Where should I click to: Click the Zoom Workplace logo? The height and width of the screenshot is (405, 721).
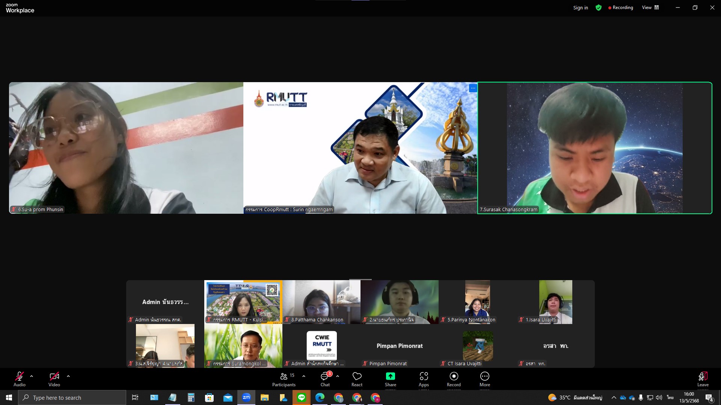(20, 8)
